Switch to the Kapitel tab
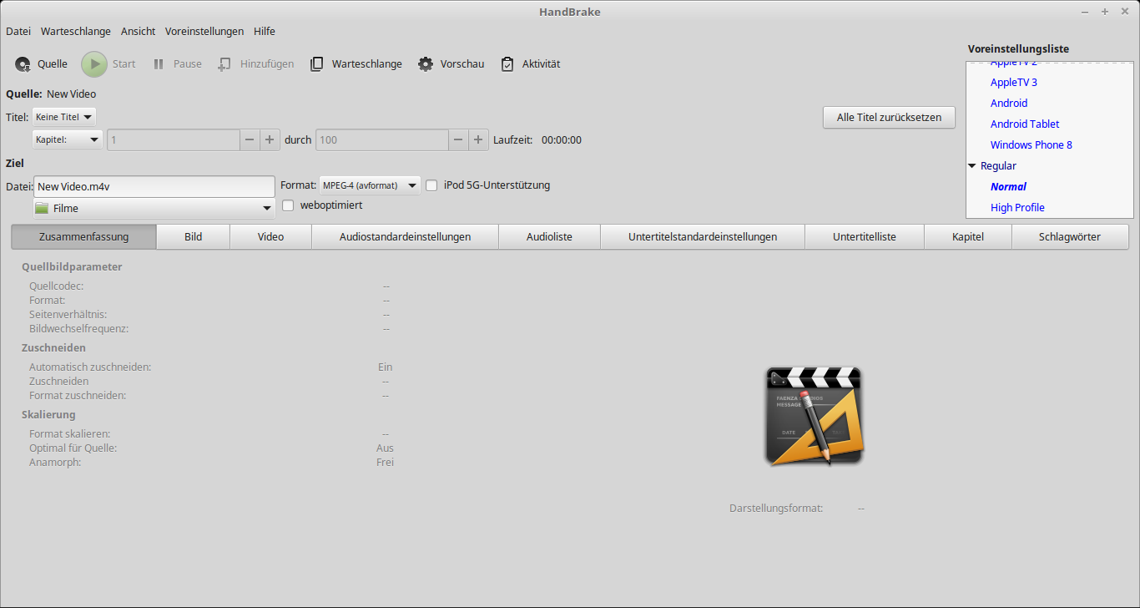This screenshot has width=1140, height=608. tap(968, 236)
